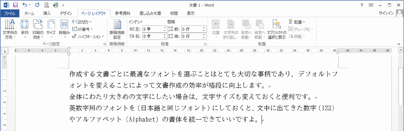Click the Print Preview icon in Quick Access
The width and height of the screenshot is (404, 131).
[x=46, y=5]
